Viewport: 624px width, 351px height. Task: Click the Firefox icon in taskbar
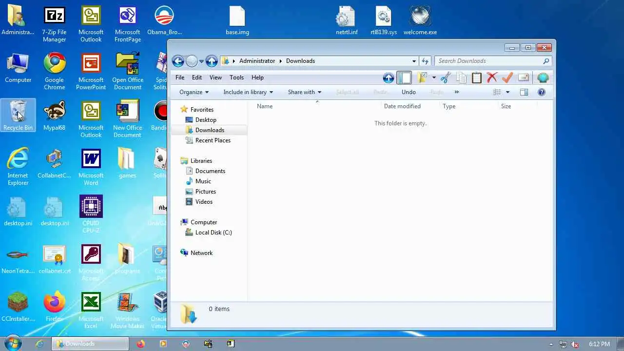(141, 344)
